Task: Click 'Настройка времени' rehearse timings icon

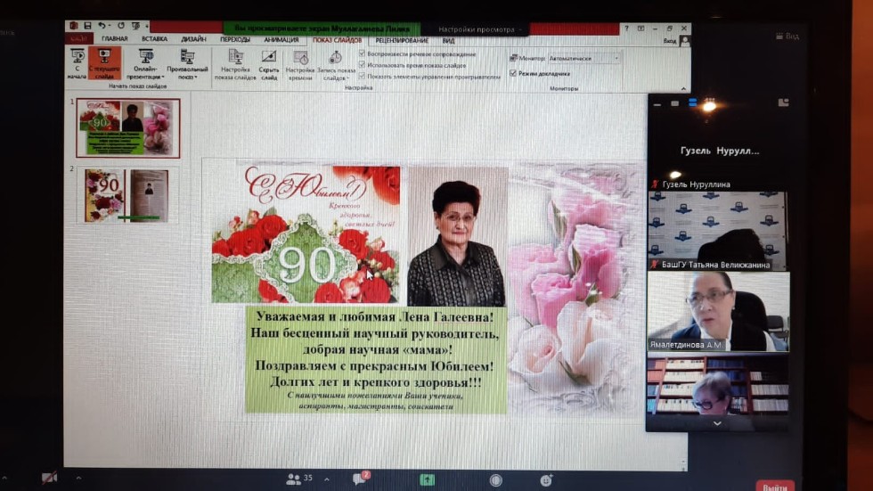Action: click(300, 64)
